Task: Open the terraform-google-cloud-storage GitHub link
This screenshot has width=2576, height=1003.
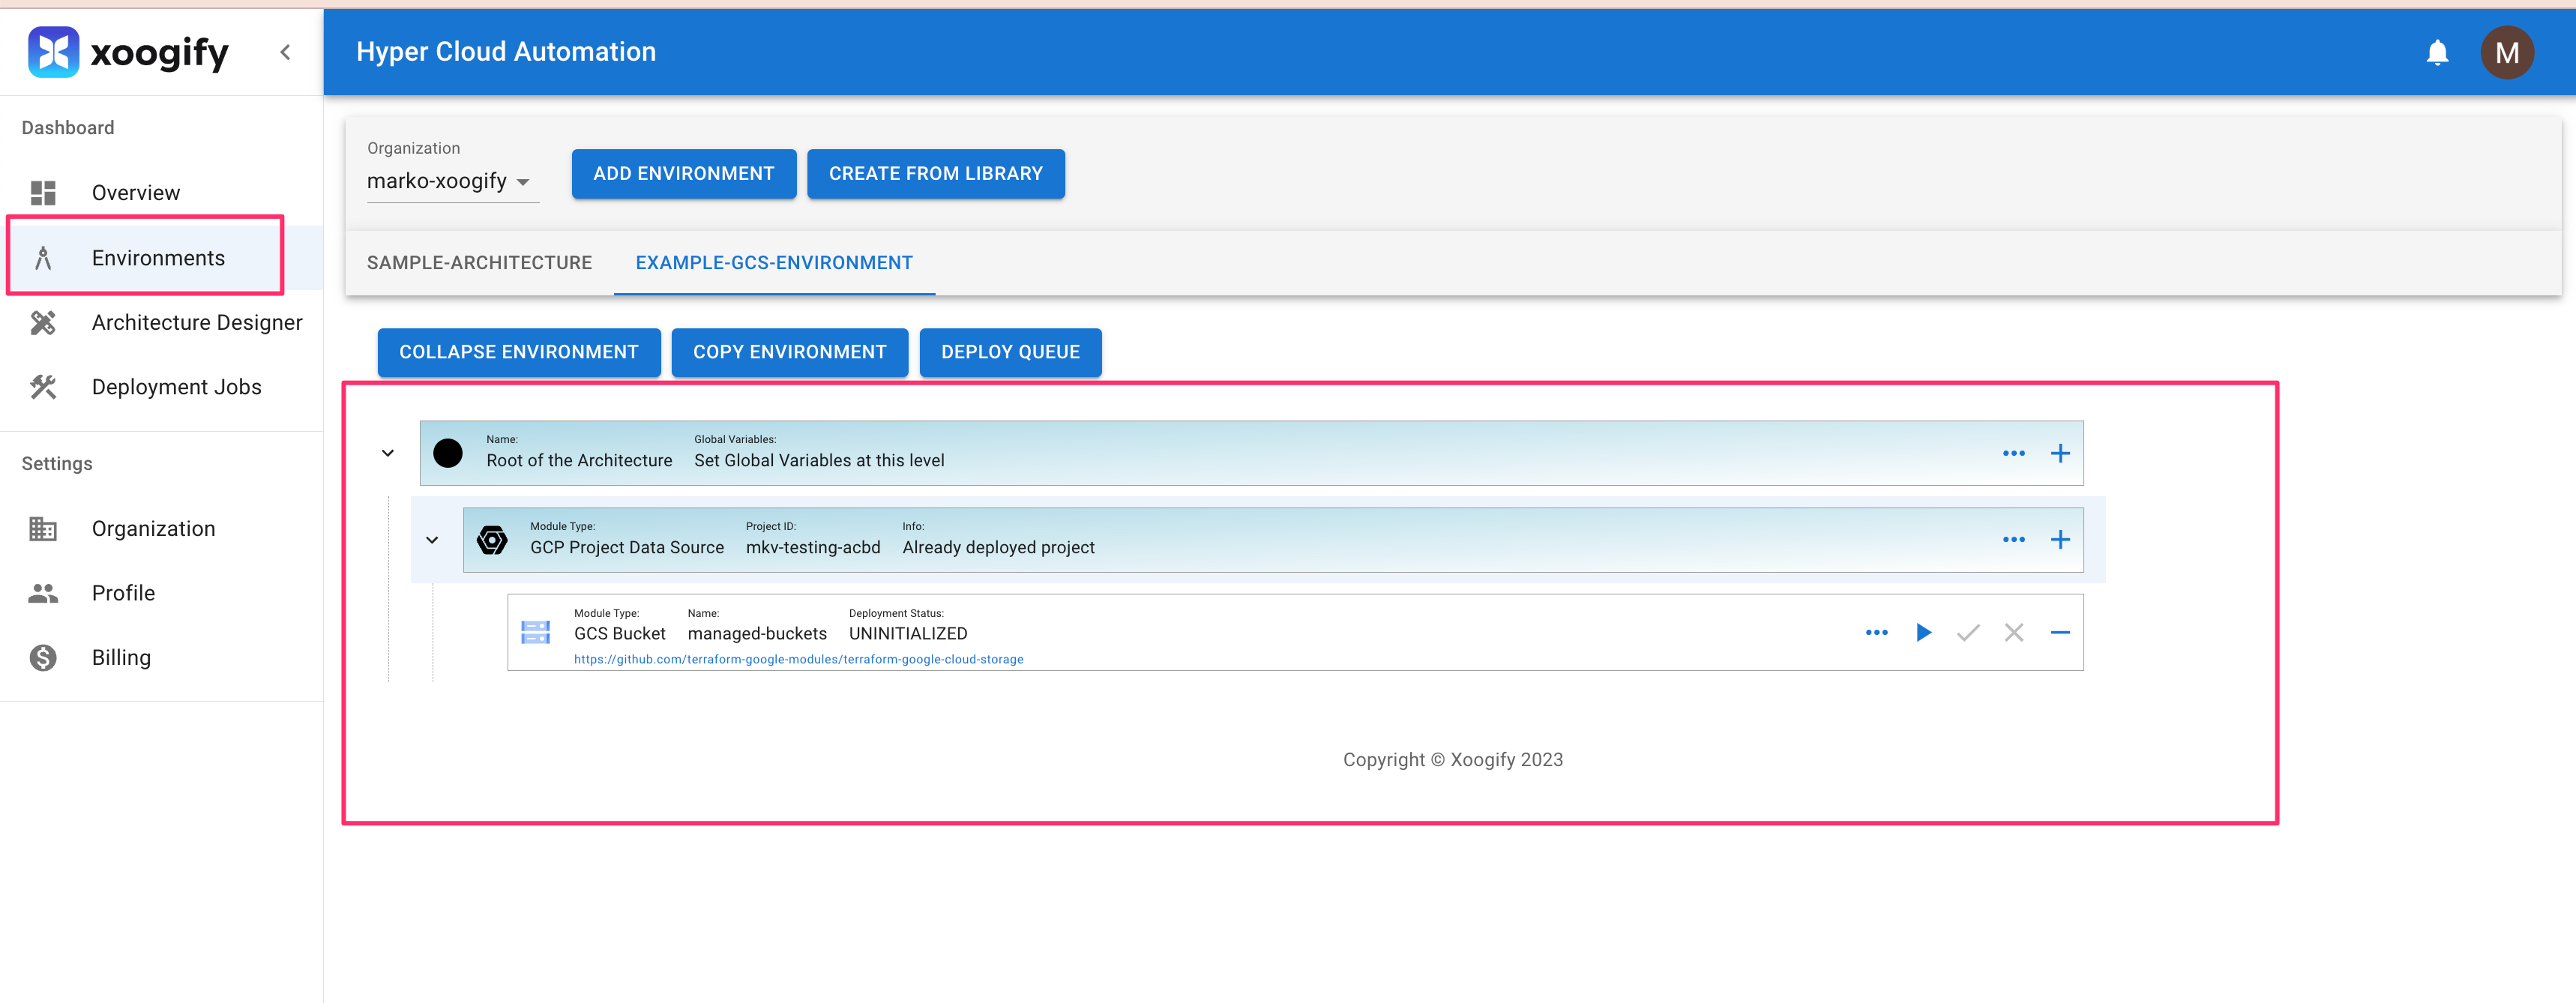Action: [x=798, y=659]
